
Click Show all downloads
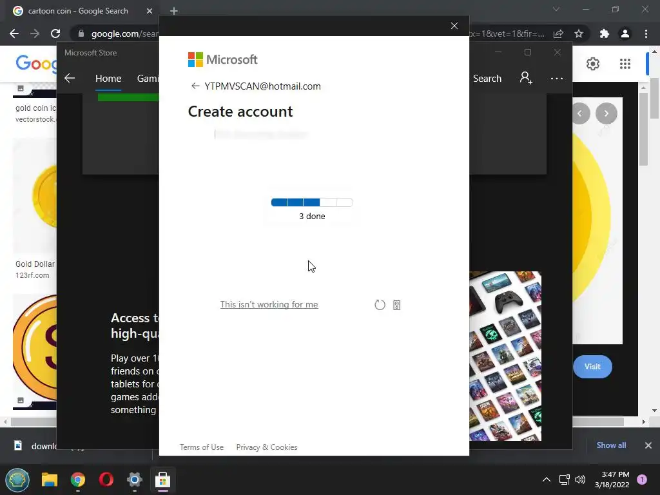[x=611, y=445]
